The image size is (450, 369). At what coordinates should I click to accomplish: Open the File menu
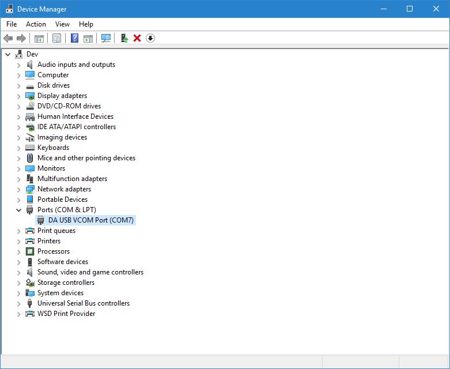pos(12,24)
